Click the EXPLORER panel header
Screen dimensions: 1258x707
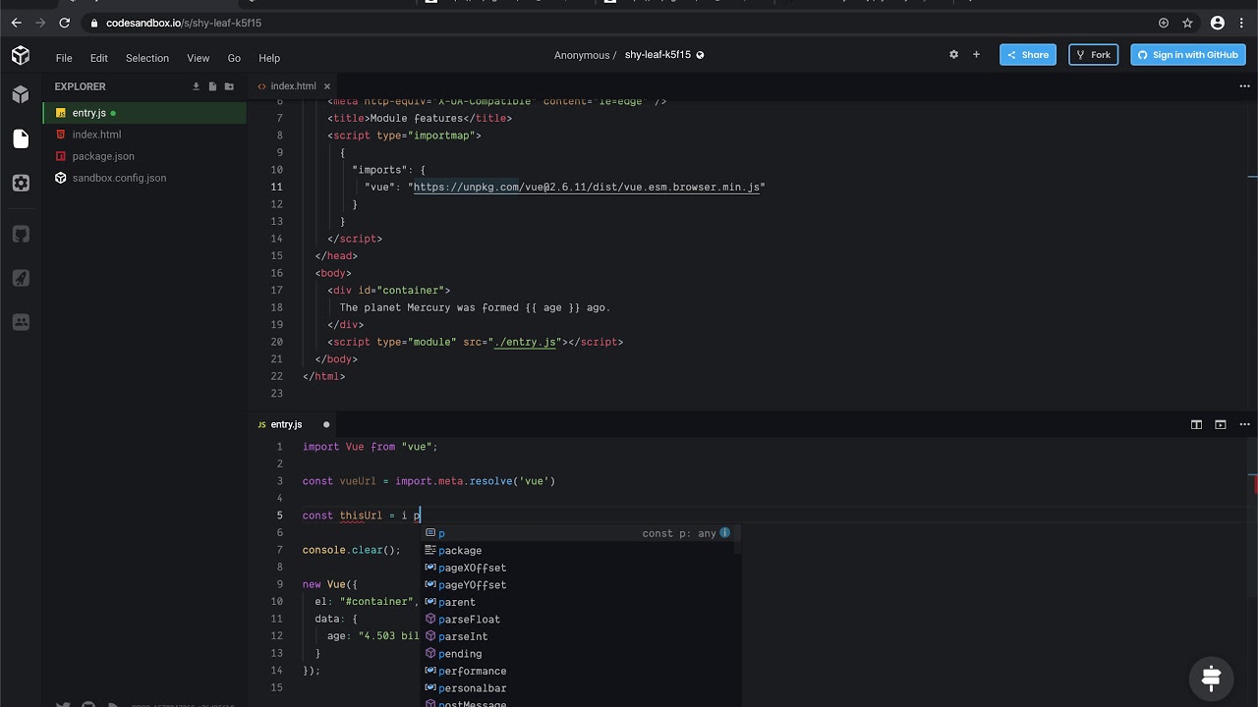[81, 86]
